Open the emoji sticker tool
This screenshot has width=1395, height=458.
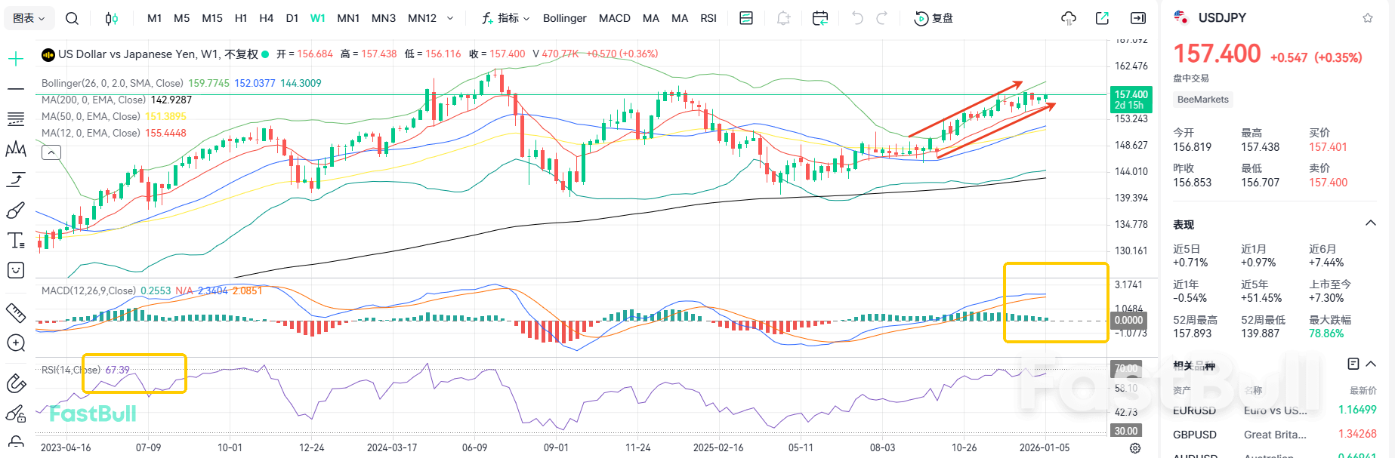pyautogui.click(x=16, y=270)
